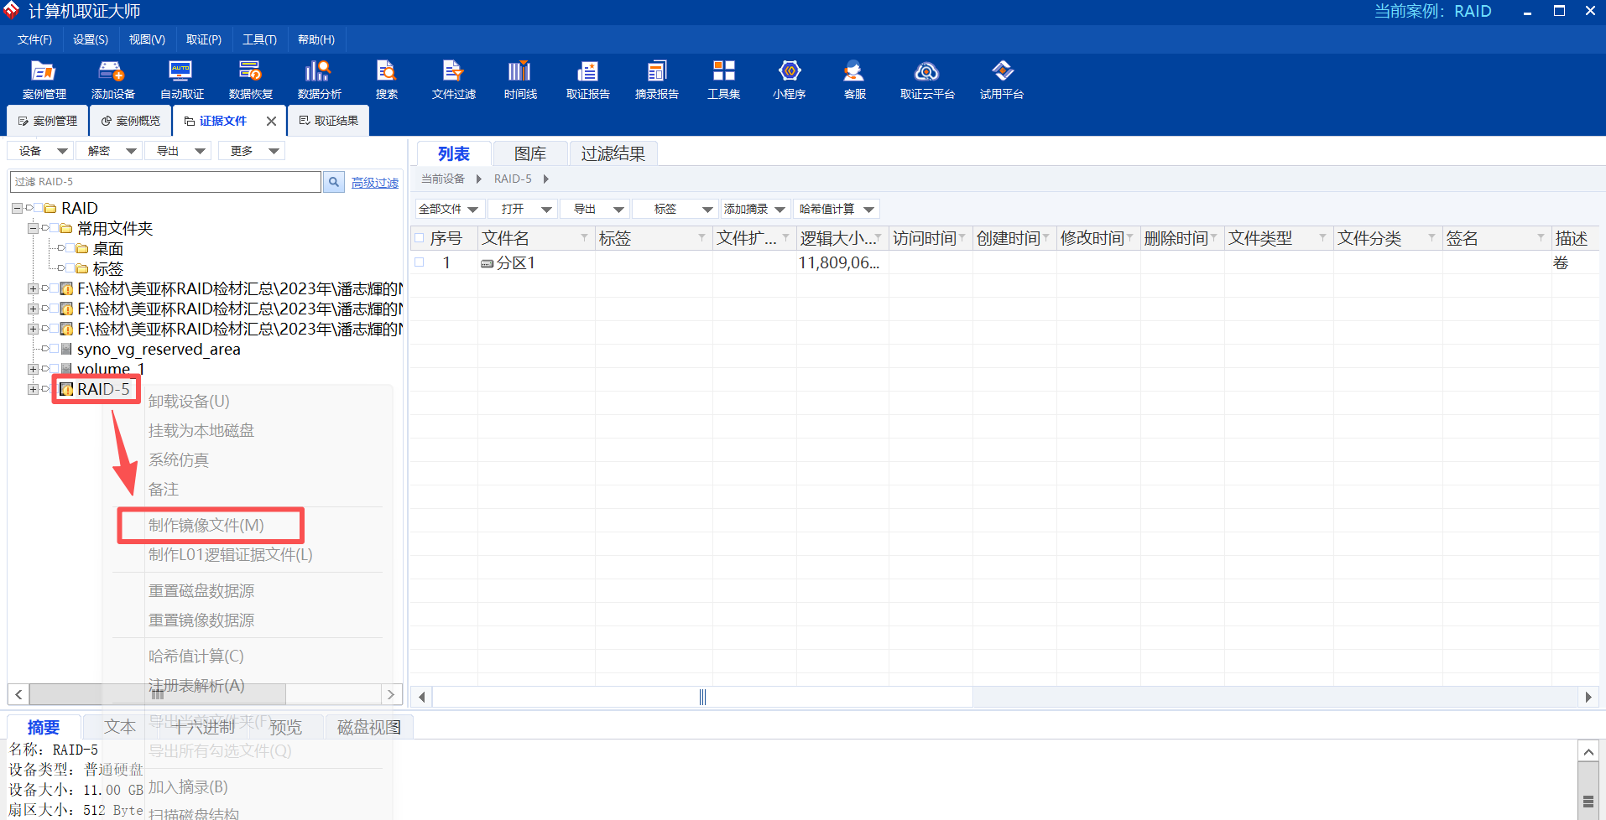
Task: Check the checkbox for row 分区1
Action: point(420,262)
